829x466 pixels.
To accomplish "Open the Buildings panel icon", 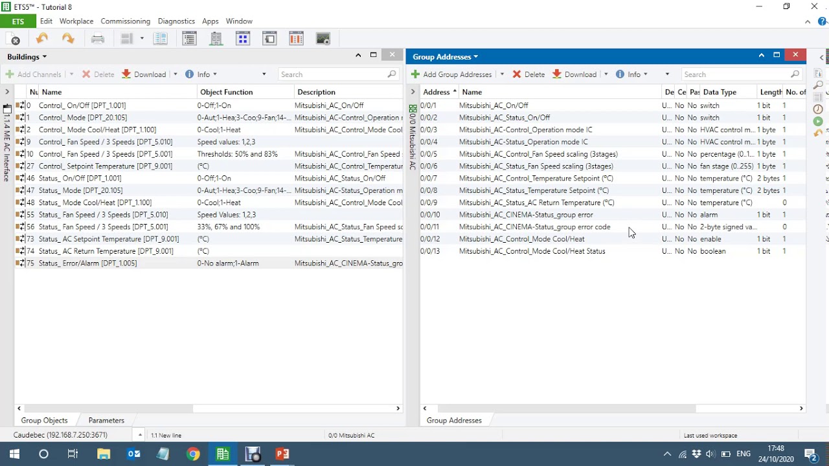I will click(x=216, y=39).
